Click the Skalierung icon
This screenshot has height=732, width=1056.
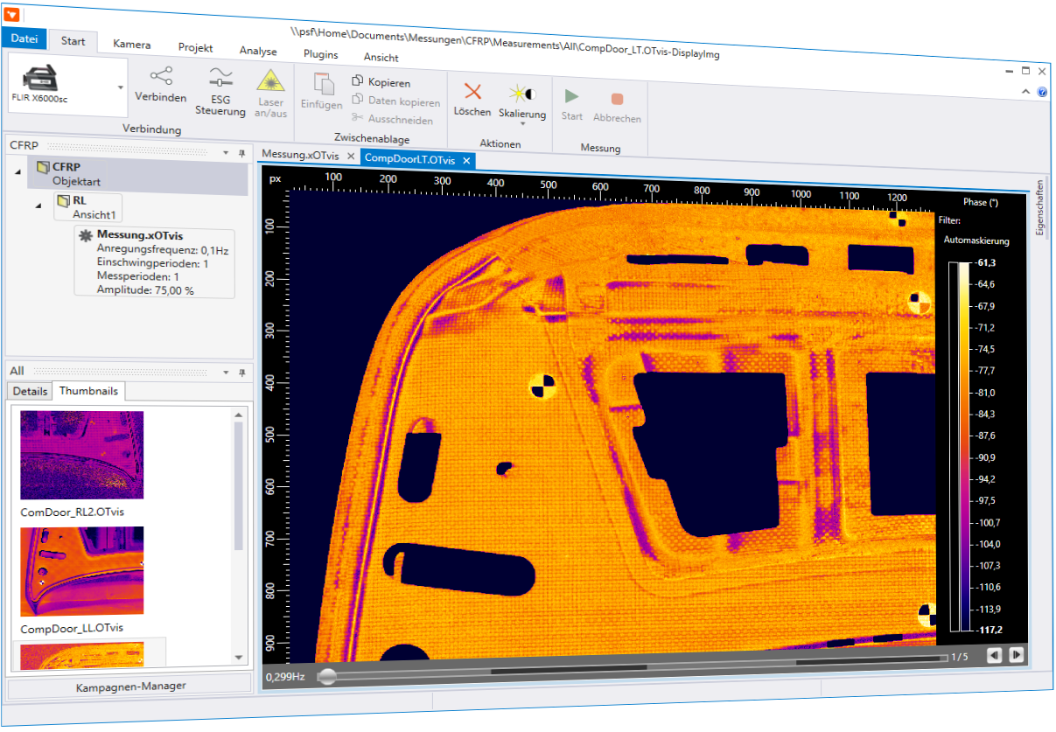pyautogui.click(x=523, y=93)
